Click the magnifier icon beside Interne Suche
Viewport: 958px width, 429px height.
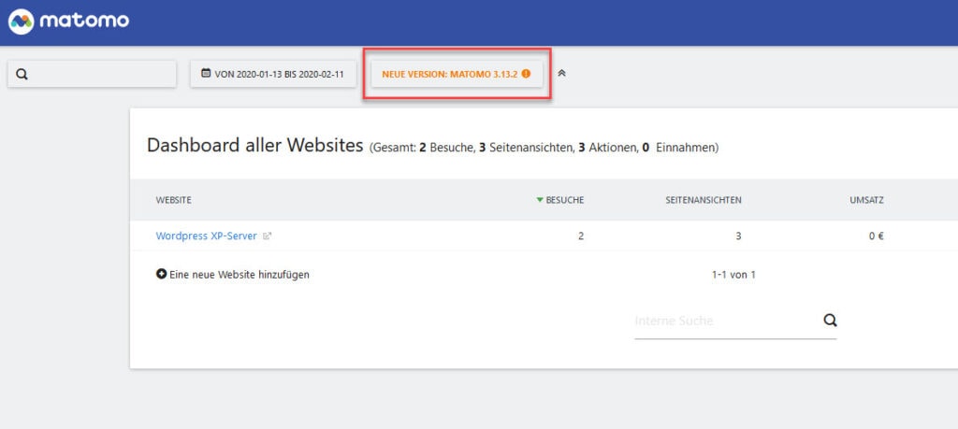830,321
